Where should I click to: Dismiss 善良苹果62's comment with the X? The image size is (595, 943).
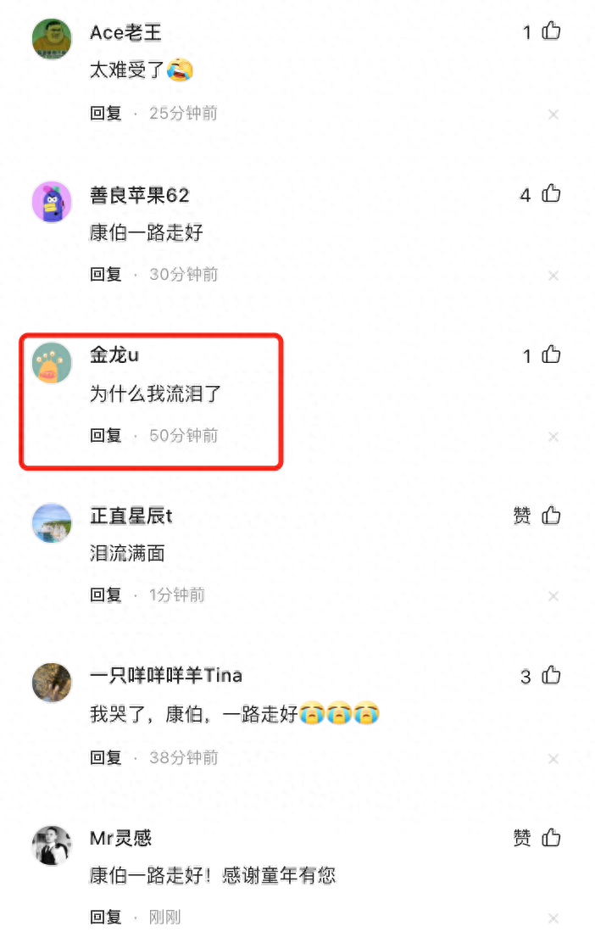[553, 276]
